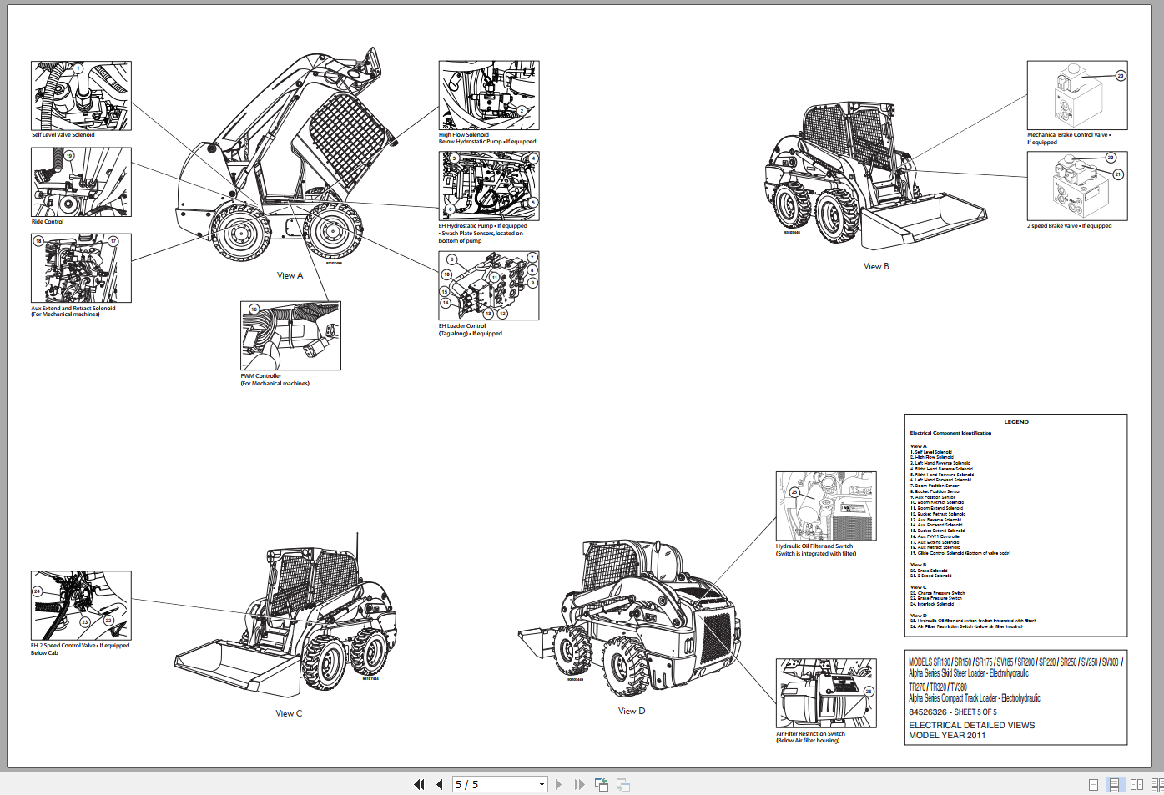Click the Hydraulic Oil Filter and Switch image
This screenshot has height=795, width=1164.
coord(825,506)
